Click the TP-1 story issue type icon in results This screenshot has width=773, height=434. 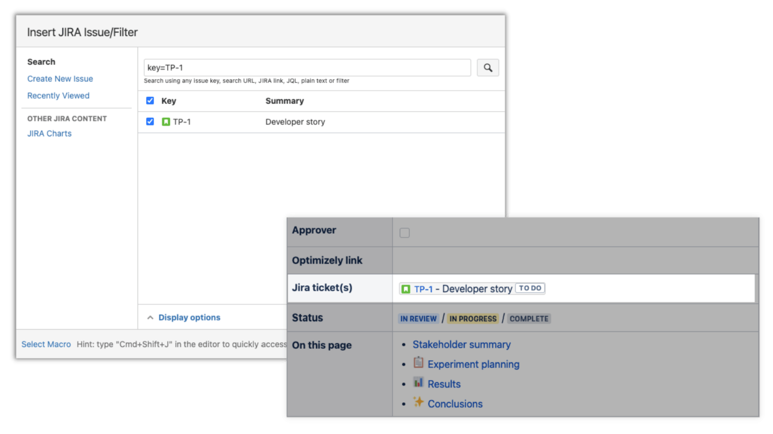166,122
